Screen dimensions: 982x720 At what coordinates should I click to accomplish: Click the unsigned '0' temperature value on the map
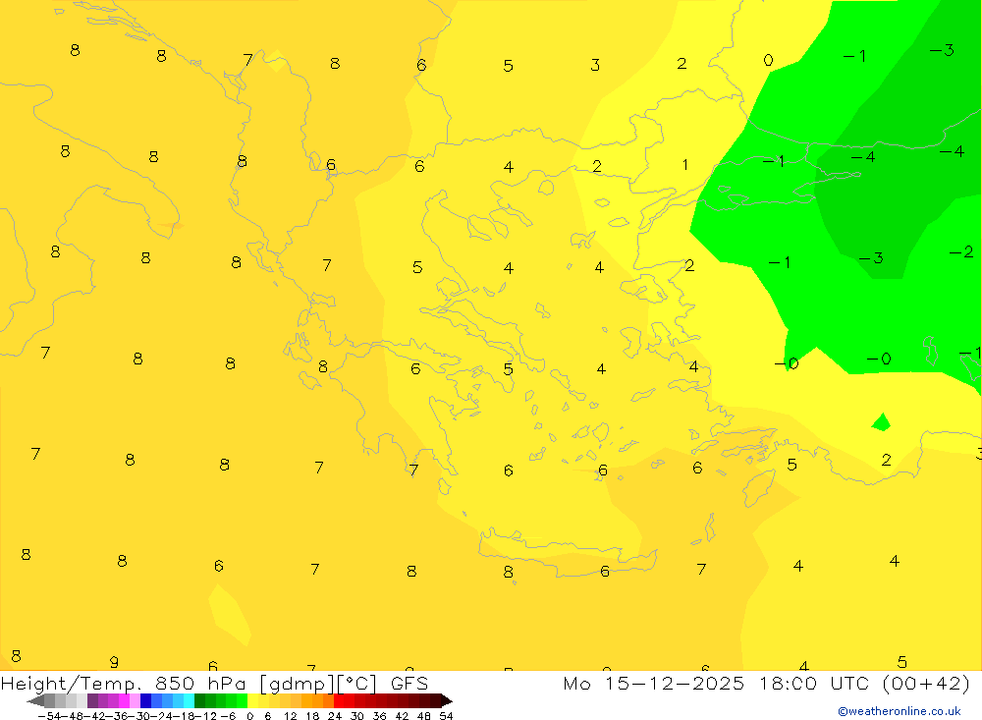point(769,60)
